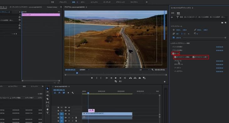
Task: Create group folder icon in layers
Action: click(x=222, y=23)
